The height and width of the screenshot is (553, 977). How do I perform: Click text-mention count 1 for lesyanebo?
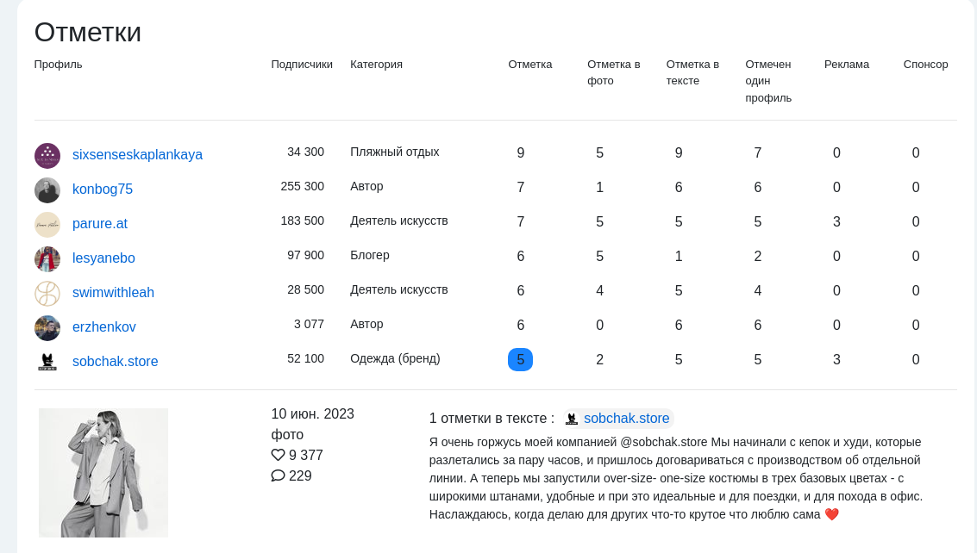[679, 257]
